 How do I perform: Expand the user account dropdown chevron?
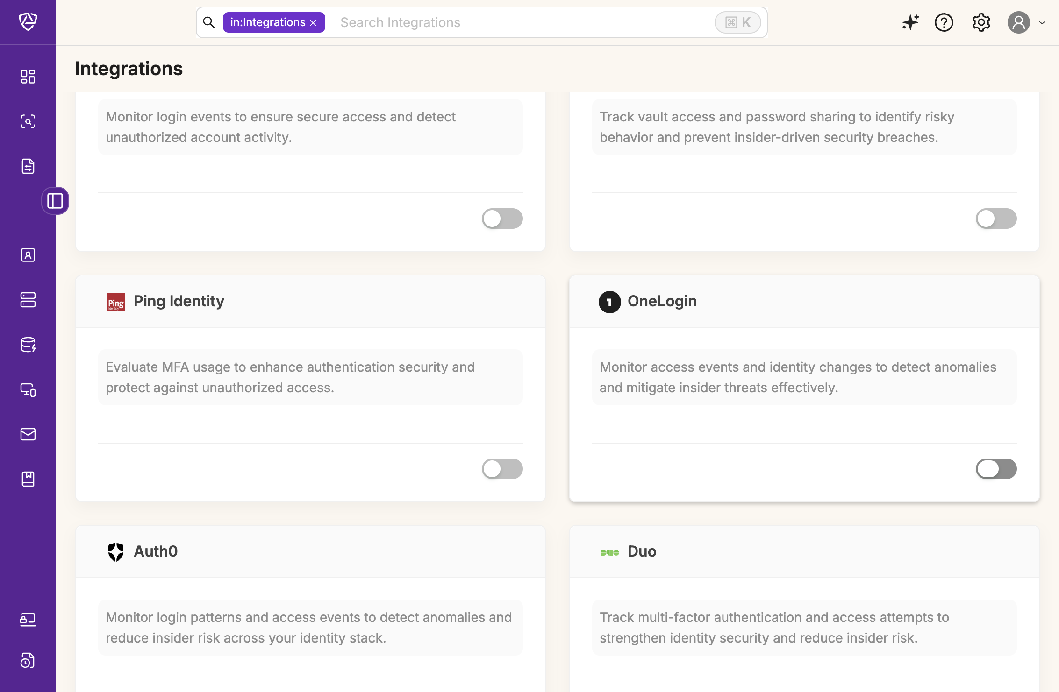(x=1042, y=22)
